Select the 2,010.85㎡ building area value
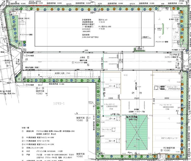This screenshot has height=161, width=191. pyautogui.click(x=86, y=29)
